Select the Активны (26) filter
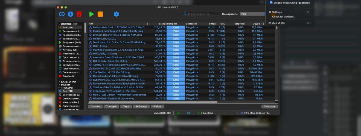Screen dimensions: 361x136 point(70,50)
